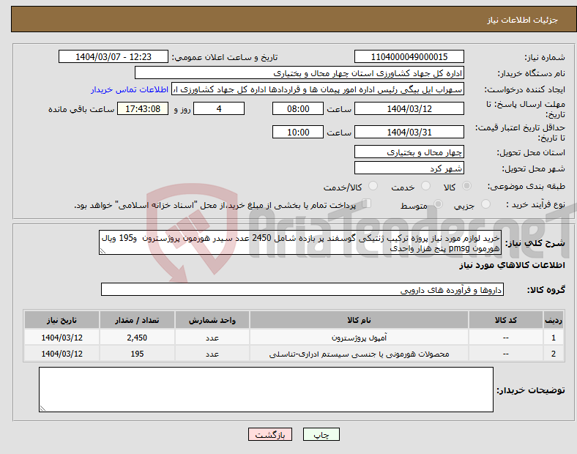Click the quantity cell 2,450
Image resolution: width=577 pixels, height=454 pixels.
[137, 338]
